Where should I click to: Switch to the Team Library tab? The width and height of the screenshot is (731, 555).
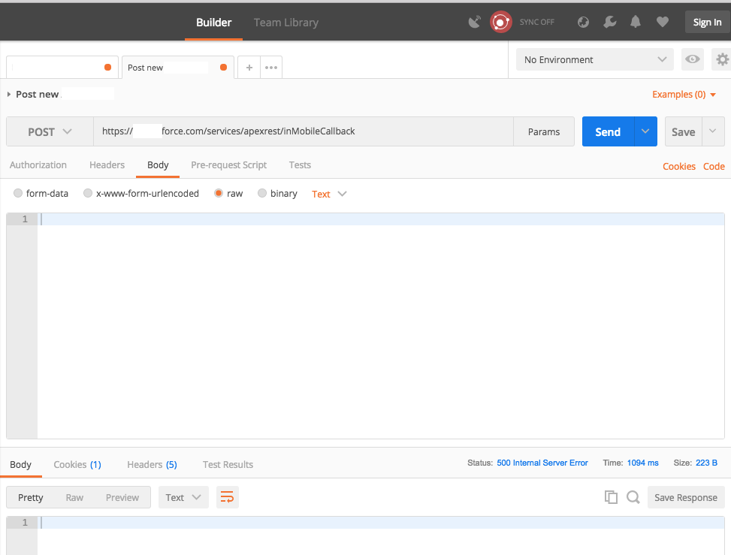(x=285, y=22)
